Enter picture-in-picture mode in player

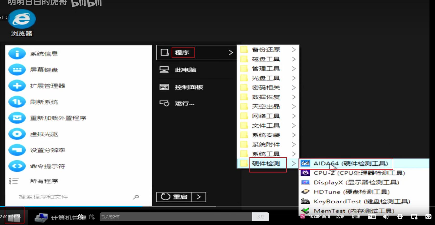(x=414, y=217)
